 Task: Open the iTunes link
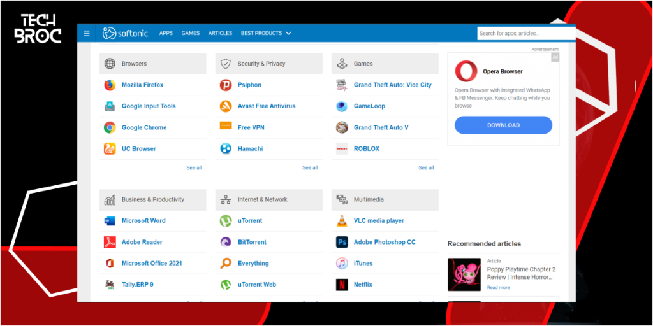point(363,263)
